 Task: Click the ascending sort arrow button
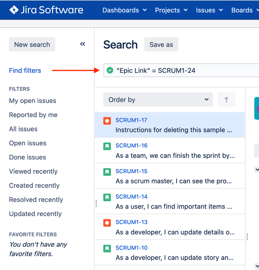[x=226, y=100]
